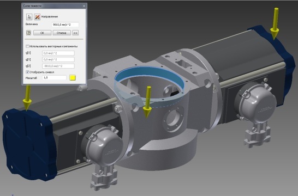
Task: Click the g[Z] field showing -9810,0
Action: (x=58, y=66)
